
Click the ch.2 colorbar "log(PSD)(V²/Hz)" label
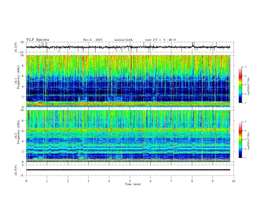tap(249, 141)
